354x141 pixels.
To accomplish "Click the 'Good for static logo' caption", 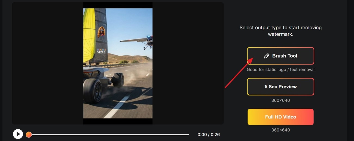I will click(x=280, y=70).
